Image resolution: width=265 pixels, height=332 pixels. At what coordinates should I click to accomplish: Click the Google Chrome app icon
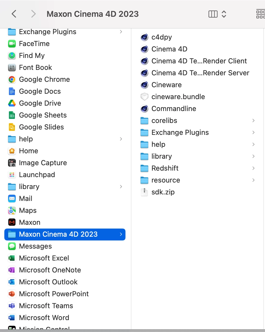(x=12, y=79)
